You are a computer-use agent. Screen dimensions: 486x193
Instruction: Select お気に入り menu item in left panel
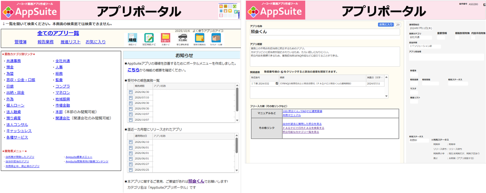tap(96, 42)
